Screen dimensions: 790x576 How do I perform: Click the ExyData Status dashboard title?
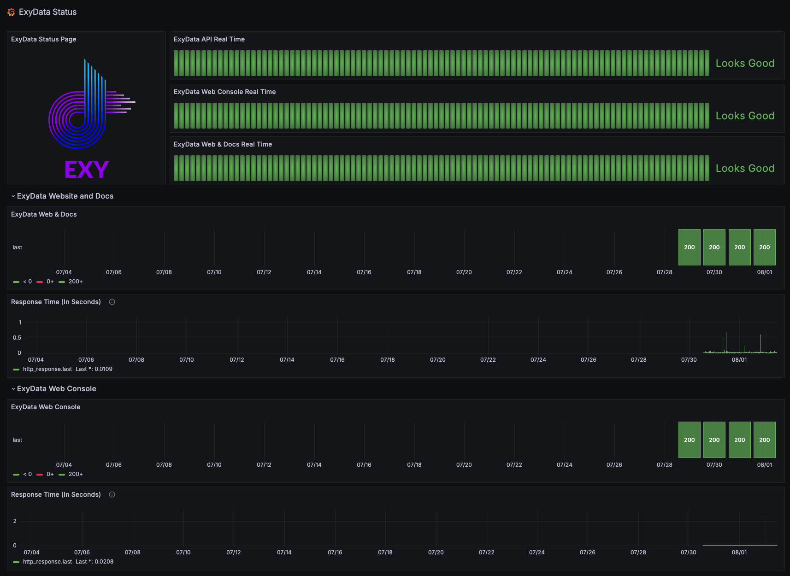(x=47, y=12)
